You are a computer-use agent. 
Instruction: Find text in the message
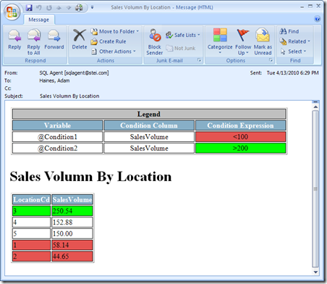coord(289,31)
